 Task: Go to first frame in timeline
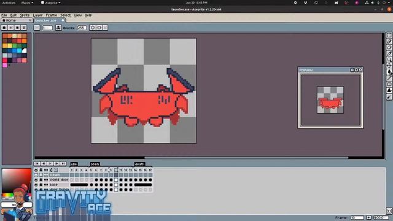click(x=37, y=164)
